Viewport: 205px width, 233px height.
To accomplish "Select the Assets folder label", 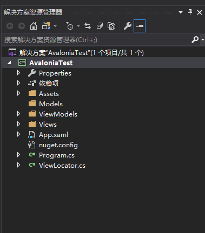I will (x=49, y=94).
